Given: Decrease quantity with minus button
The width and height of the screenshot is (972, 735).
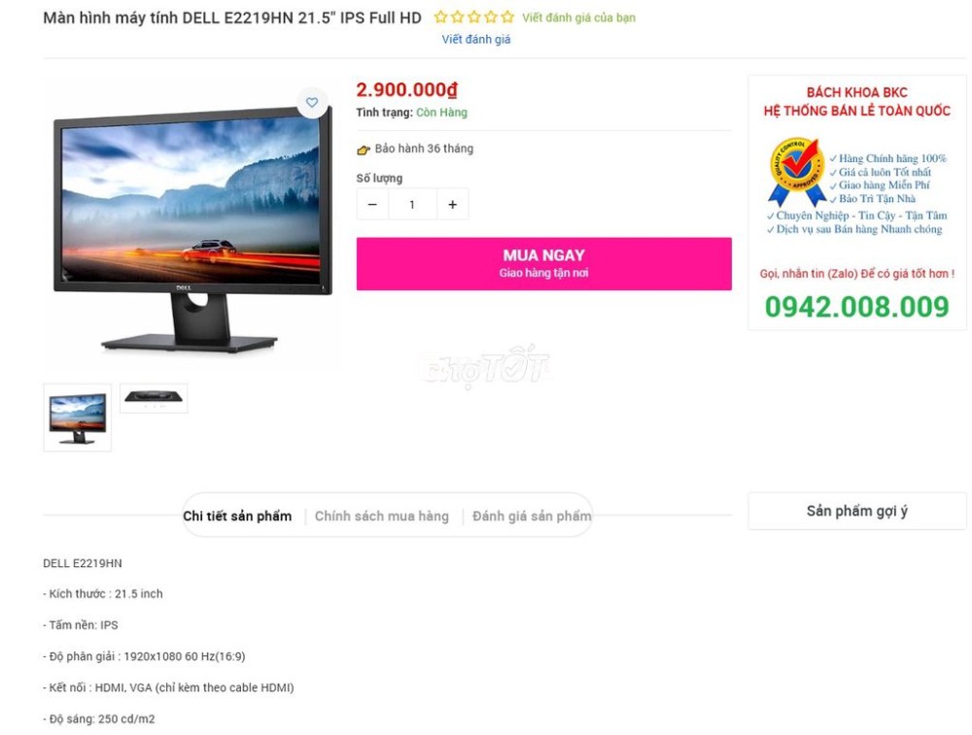Looking at the screenshot, I should [x=372, y=204].
